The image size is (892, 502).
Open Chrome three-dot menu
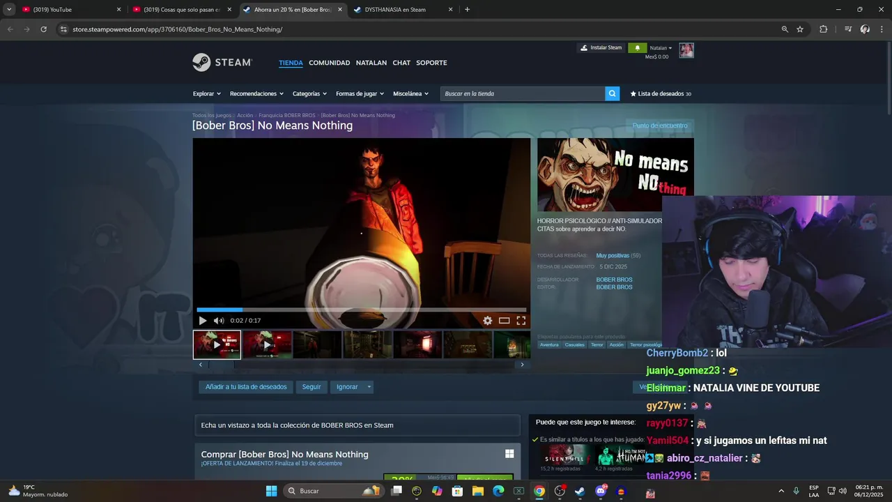click(x=882, y=29)
